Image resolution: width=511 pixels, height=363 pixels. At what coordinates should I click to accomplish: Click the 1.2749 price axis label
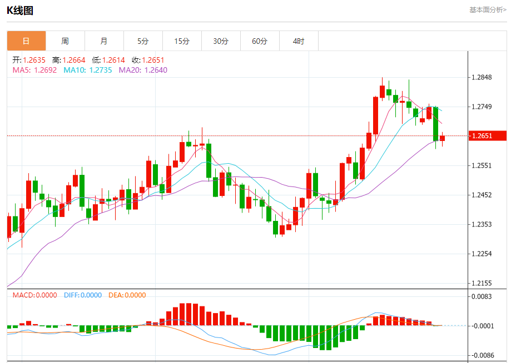pos(482,107)
